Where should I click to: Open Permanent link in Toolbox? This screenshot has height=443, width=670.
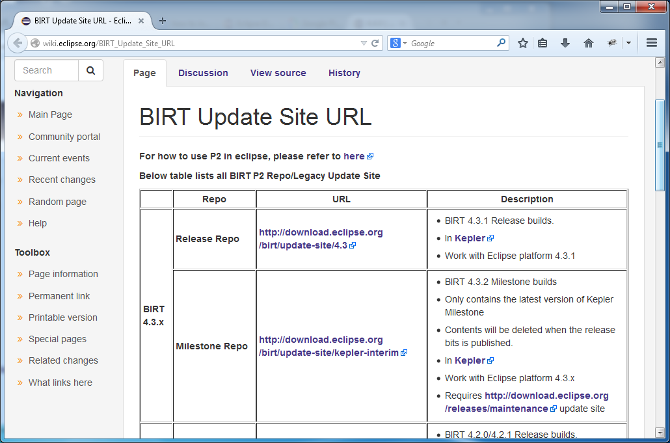point(59,296)
